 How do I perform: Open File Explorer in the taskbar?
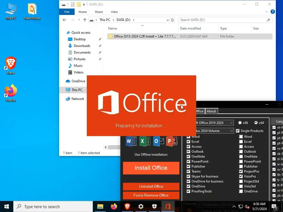(100, 206)
